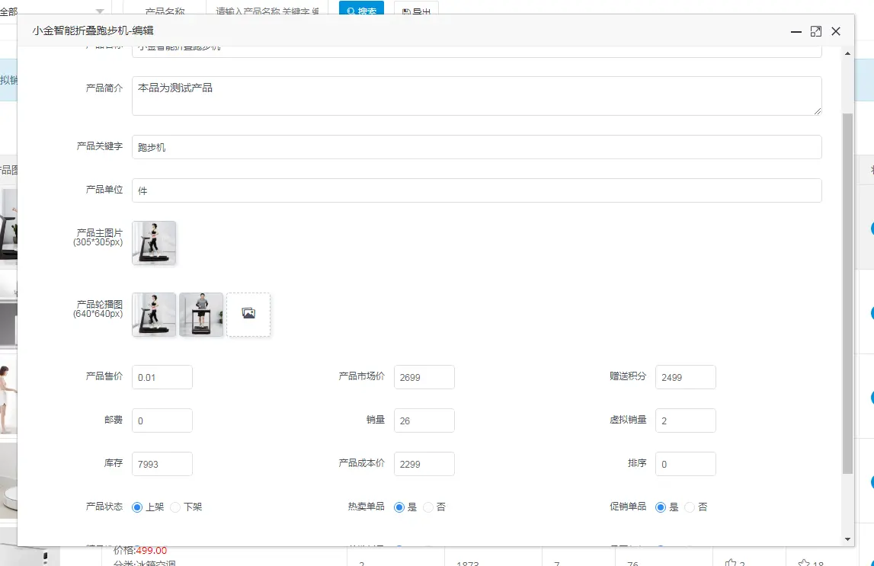The image size is (874, 566).
Task: Select the 上架 radio button
Action: (138, 507)
